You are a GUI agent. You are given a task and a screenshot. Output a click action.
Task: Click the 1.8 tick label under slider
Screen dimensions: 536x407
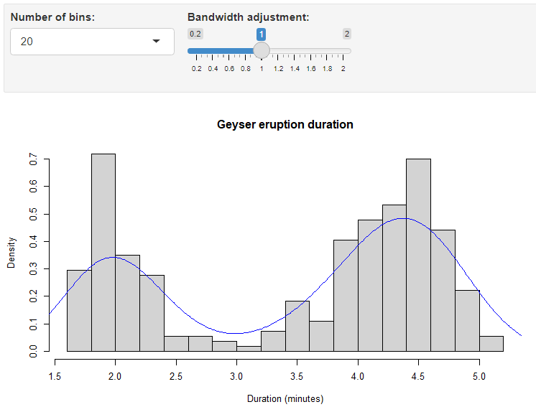pyautogui.click(x=327, y=69)
